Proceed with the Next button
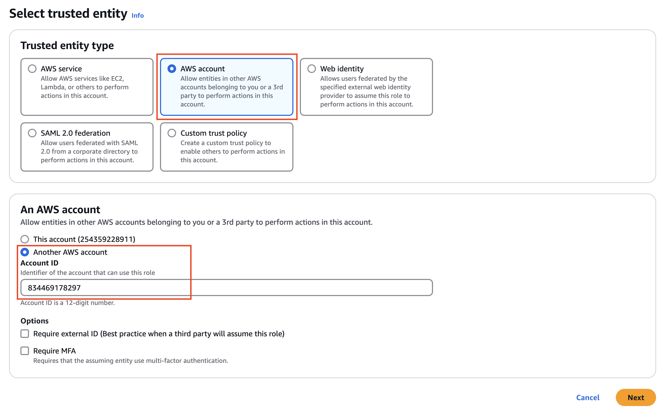This screenshot has height=413, width=662. [635, 397]
